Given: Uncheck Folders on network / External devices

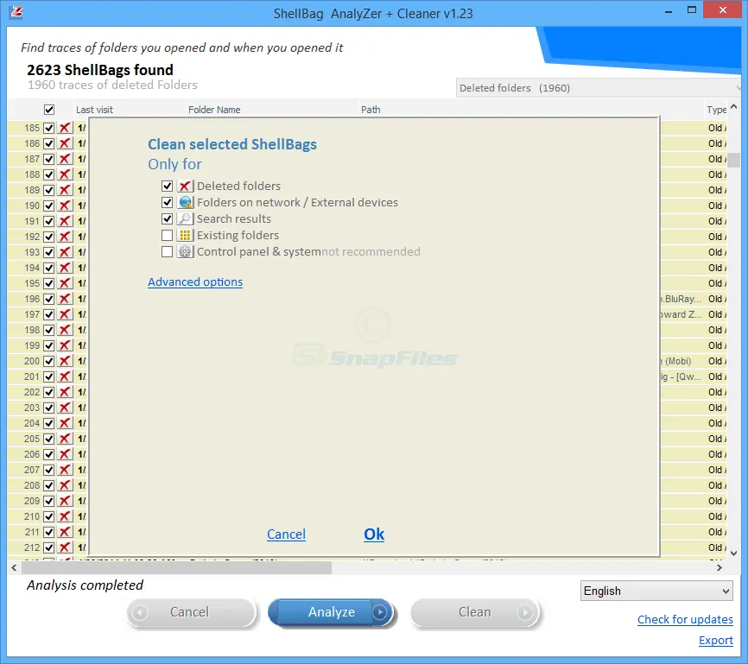Looking at the screenshot, I should click(x=167, y=202).
